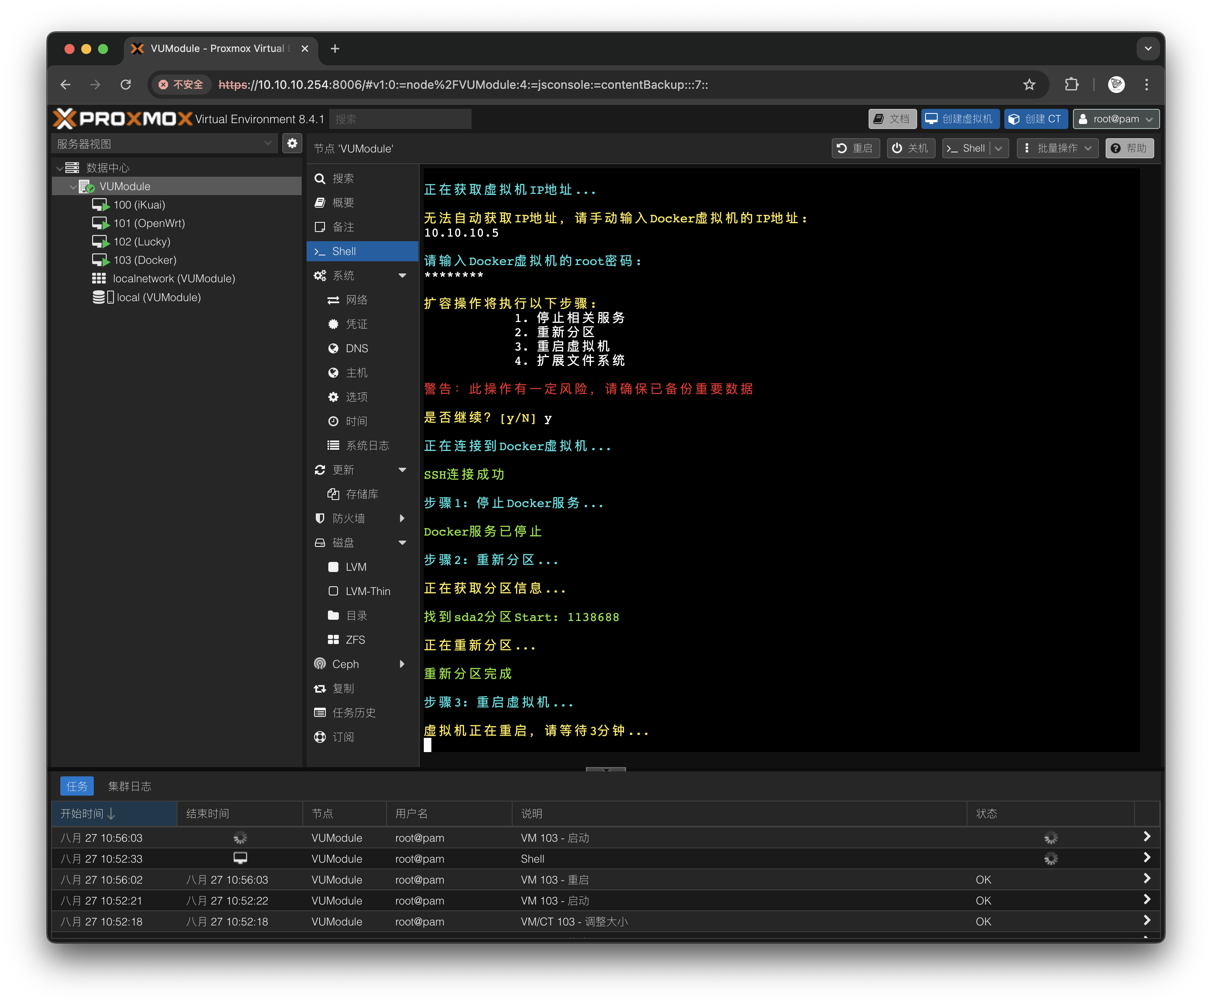Click the search field in Proxmox header

pos(400,119)
